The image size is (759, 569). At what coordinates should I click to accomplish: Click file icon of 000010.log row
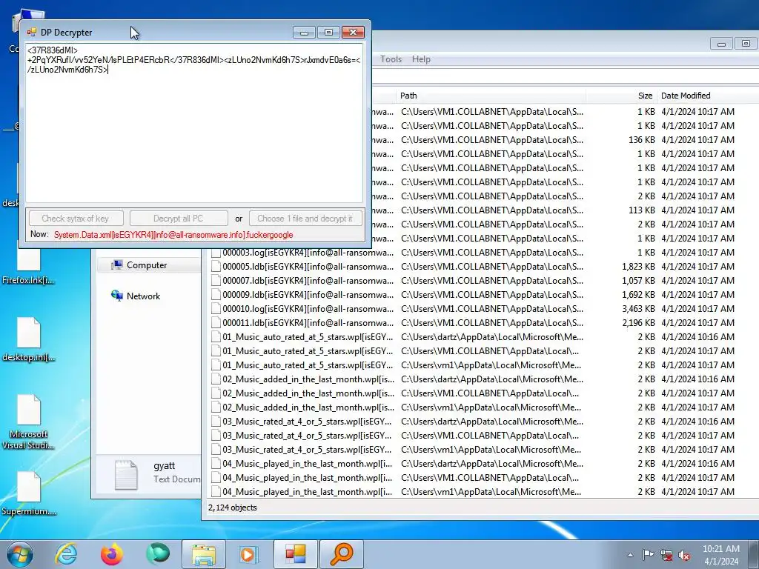216,309
